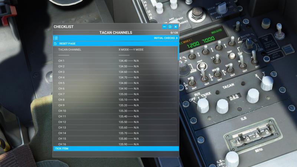Select the CH 6 row 134.90

(115, 89)
